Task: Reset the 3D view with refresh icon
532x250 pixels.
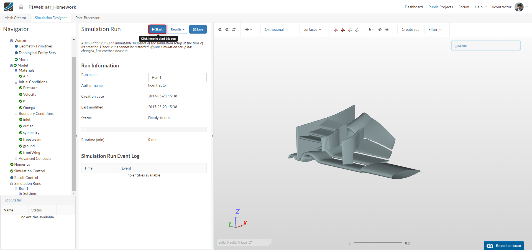Action: pos(234,30)
